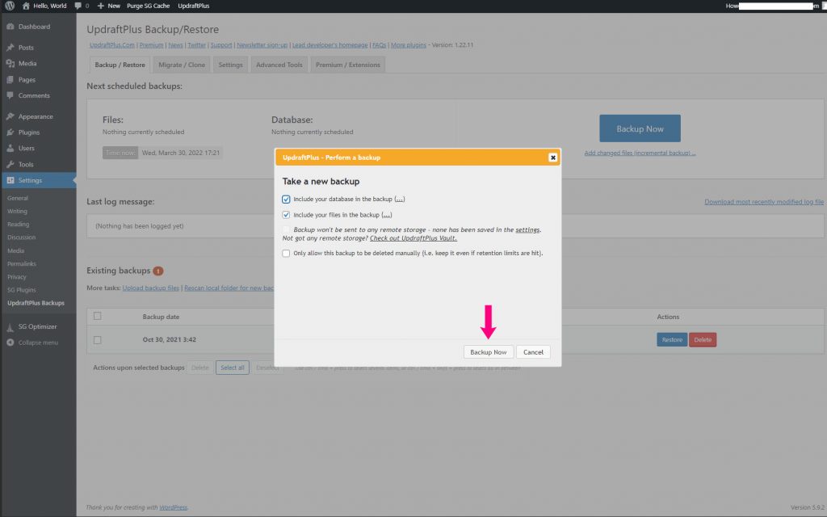Open Lead developer's homepage link
Screen dimensions: 827x517
tap(330, 45)
